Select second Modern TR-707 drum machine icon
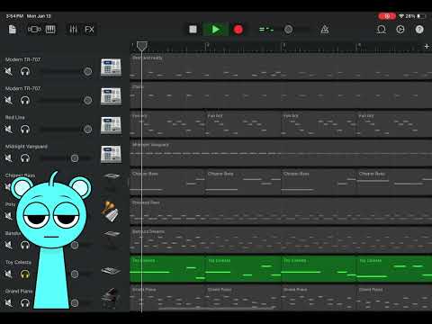Viewport: 432px width, 324px height. (111, 96)
